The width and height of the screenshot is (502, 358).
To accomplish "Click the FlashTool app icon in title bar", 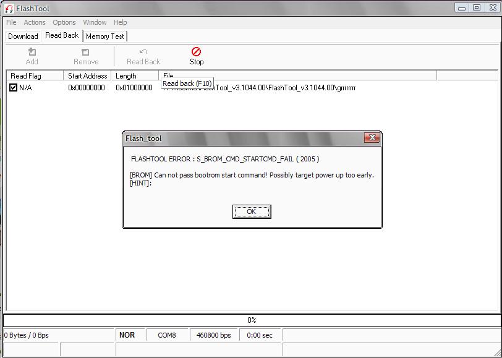I will [x=9, y=8].
